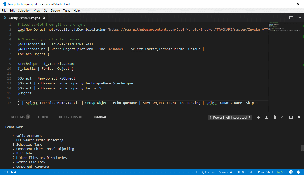
Task: Show notifications via the bell icon
Action: click(x=298, y=172)
